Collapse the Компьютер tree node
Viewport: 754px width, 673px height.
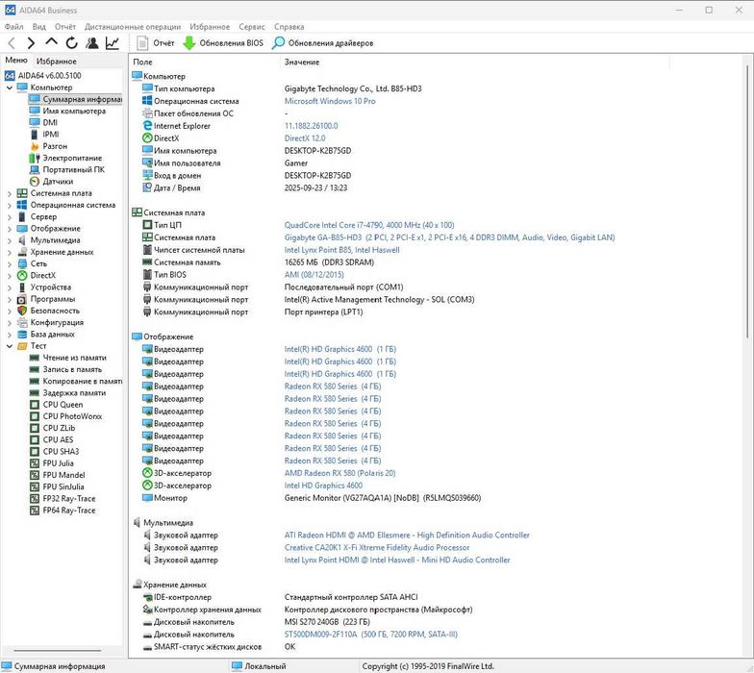pos(10,87)
